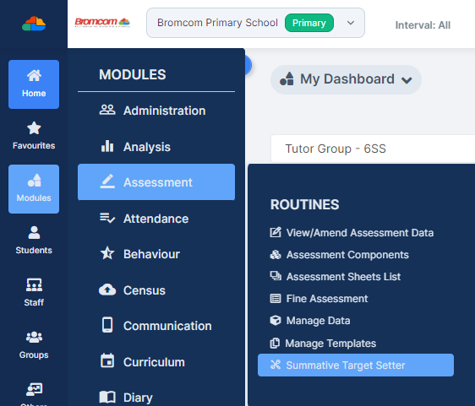Click the Assessment pencil icon
This screenshot has height=406, width=475.
click(107, 181)
